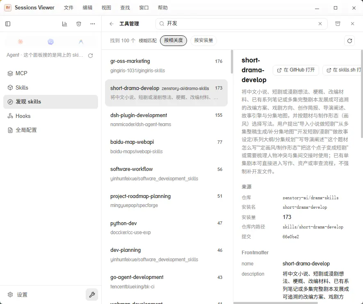363x304 pixels.
Task: Select python-dev result
Action: (166, 228)
